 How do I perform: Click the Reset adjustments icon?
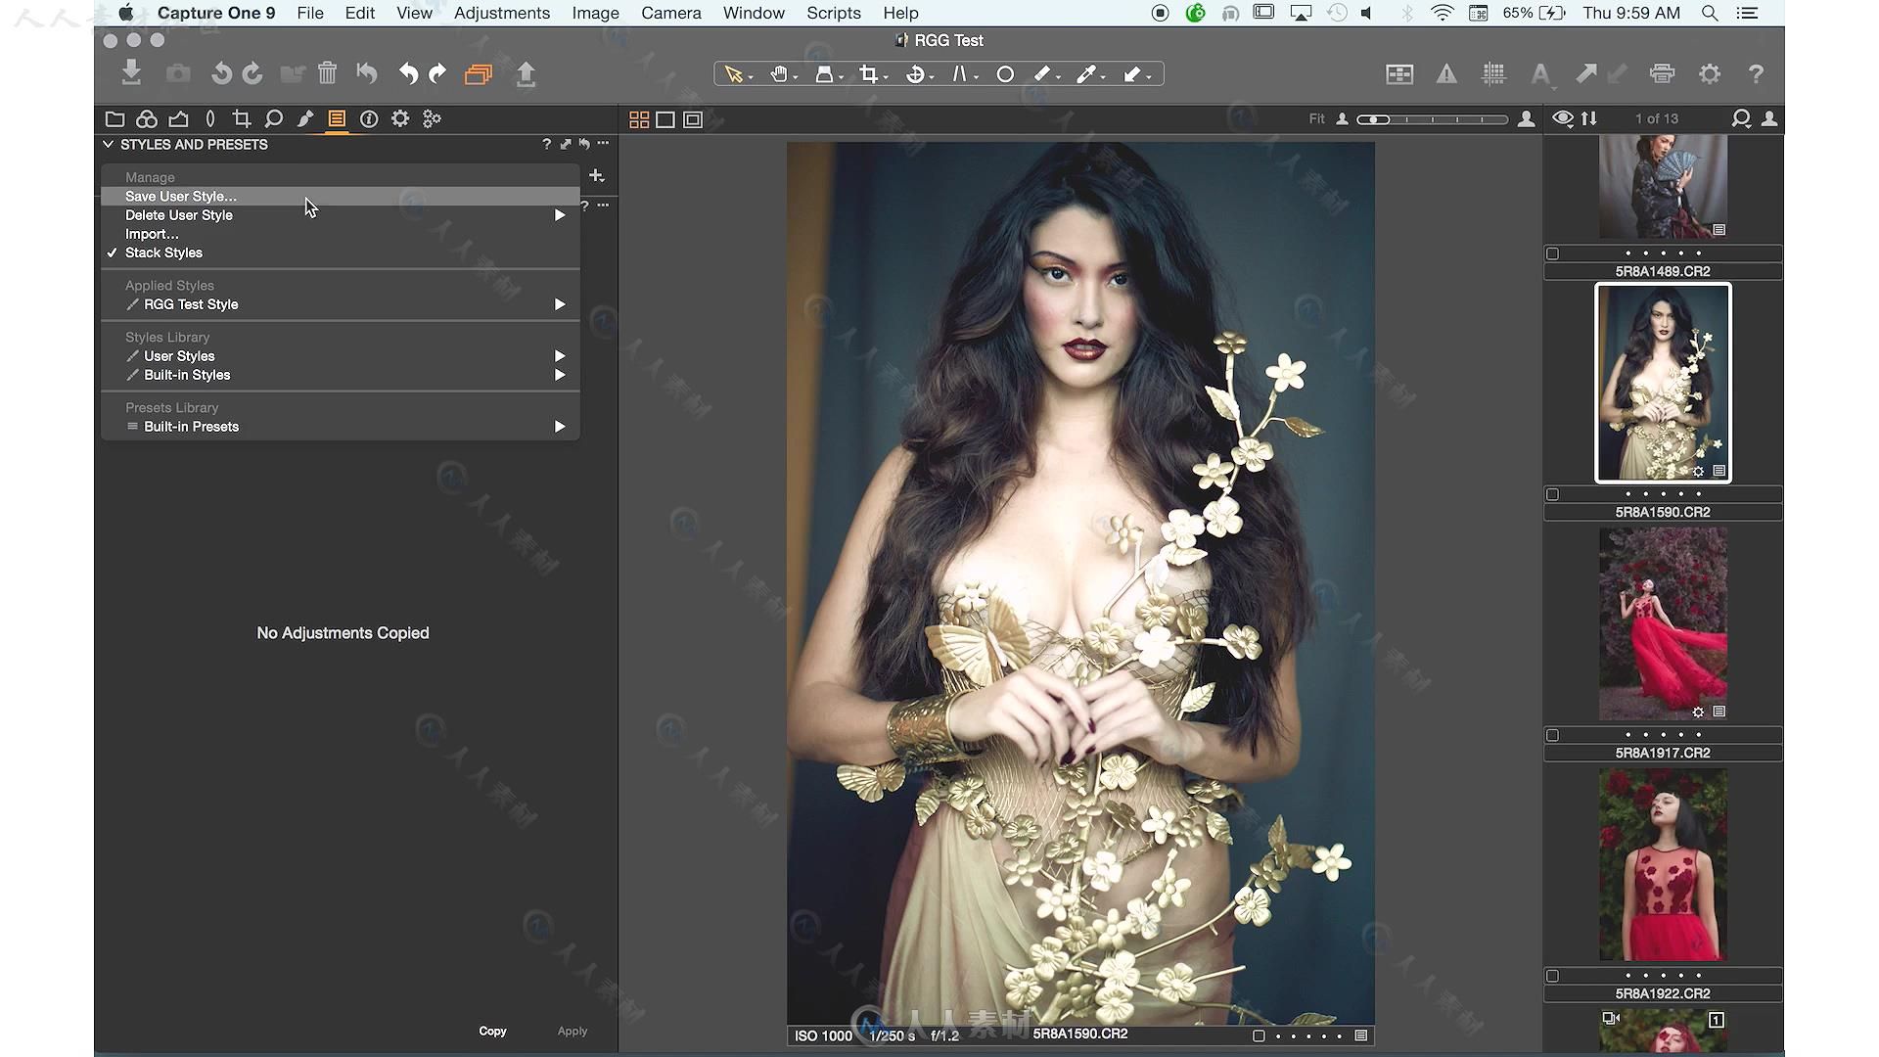[367, 73]
